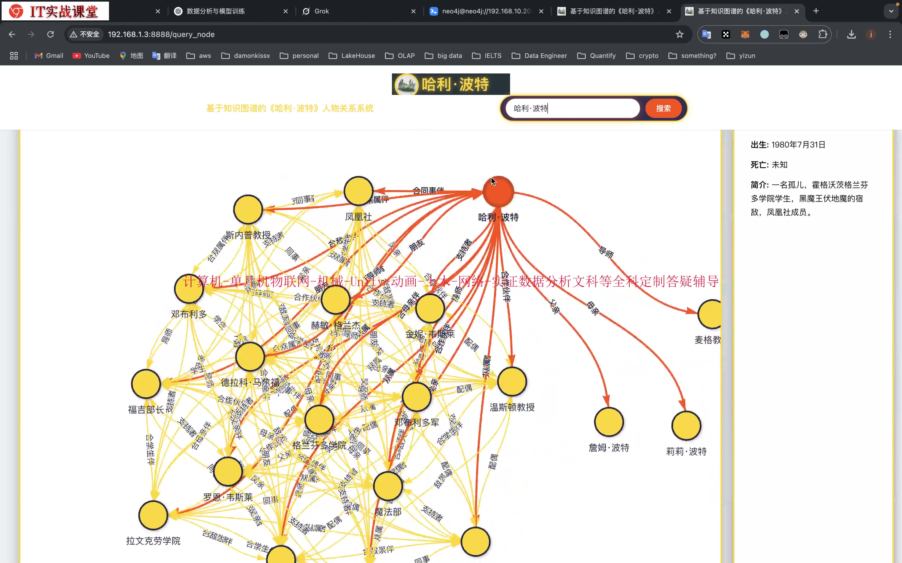Open Chrome three-dot menu
The height and width of the screenshot is (563, 902).
click(x=890, y=34)
